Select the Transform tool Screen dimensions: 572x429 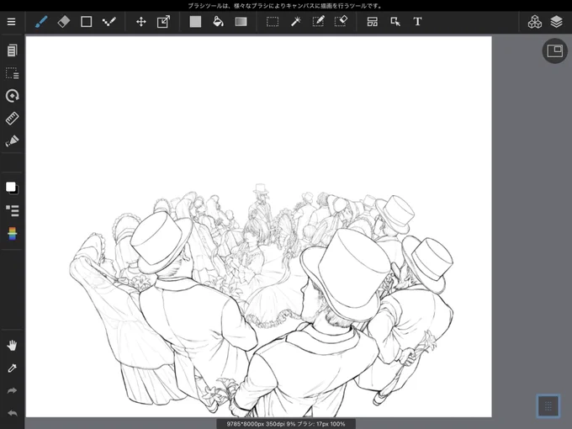click(163, 22)
